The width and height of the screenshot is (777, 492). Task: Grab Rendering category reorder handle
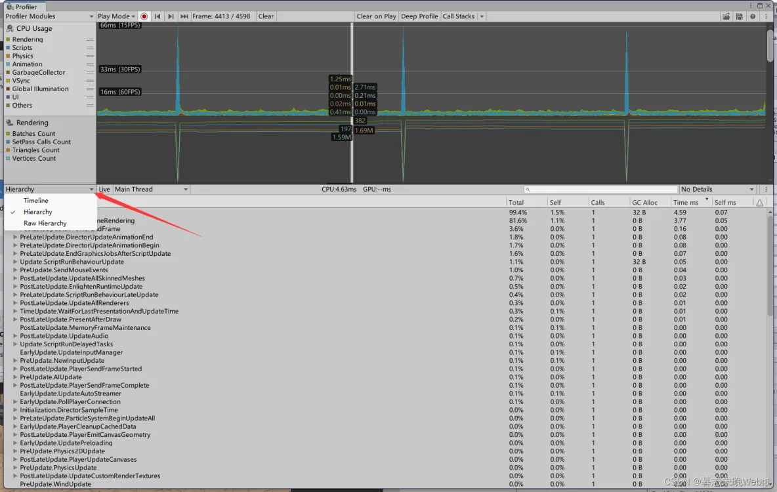pos(90,39)
